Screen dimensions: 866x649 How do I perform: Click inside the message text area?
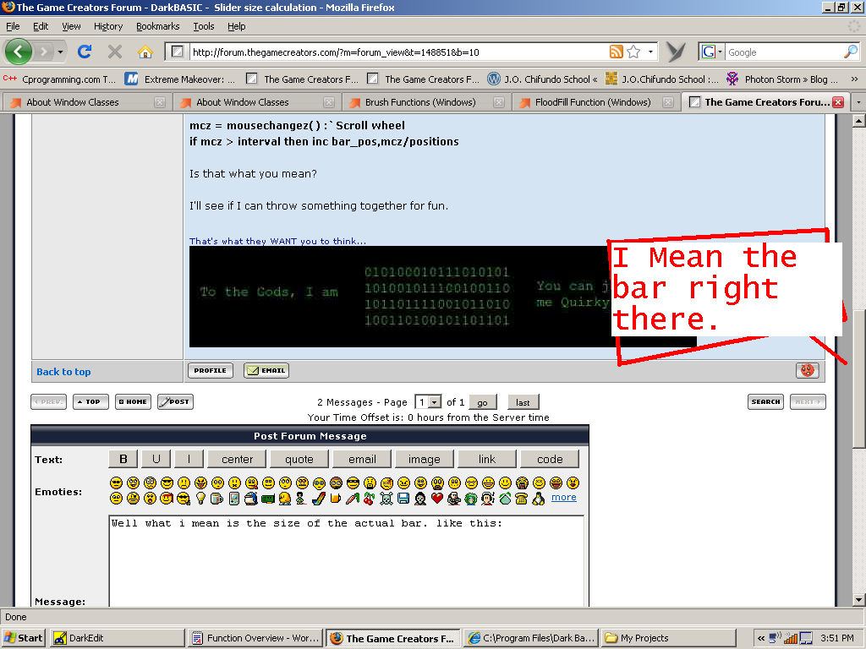point(347,562)
